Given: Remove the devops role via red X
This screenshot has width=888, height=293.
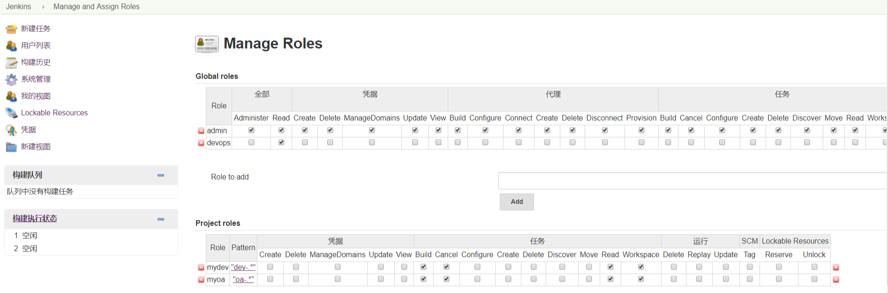Looking at the screenshot, I should pos(201,143).
